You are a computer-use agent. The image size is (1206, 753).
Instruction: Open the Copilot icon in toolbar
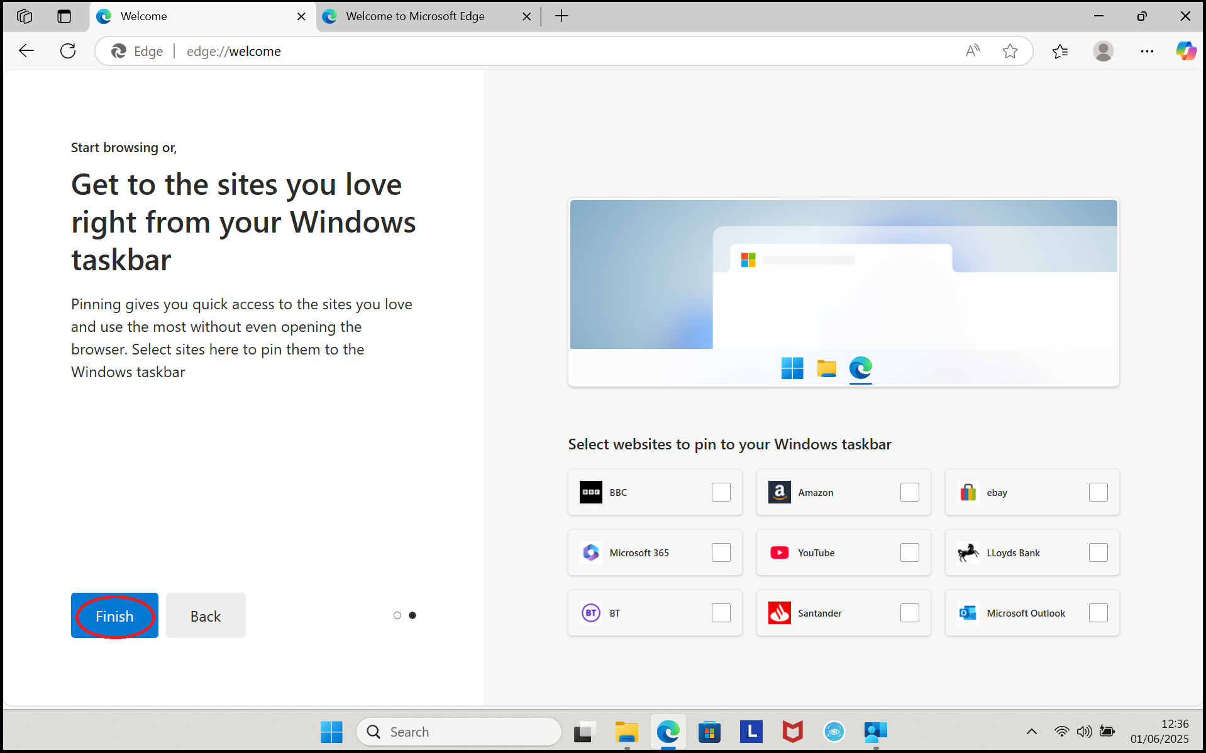(x=1185, y=51)
